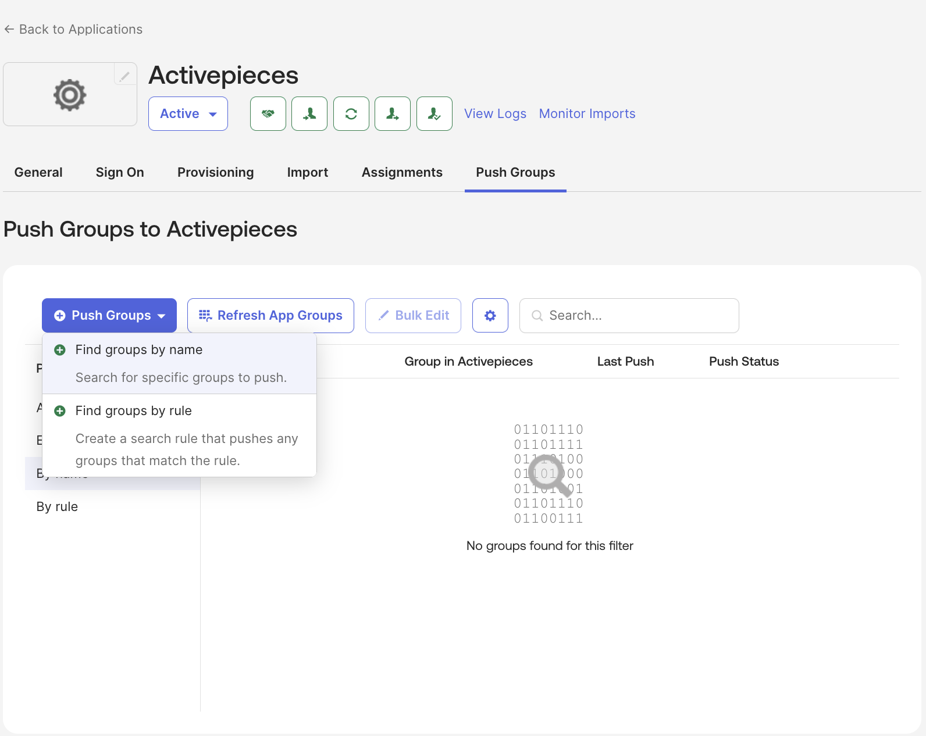Viewport: 926px width, 736px height.
Task: Choose Find groups by name option
Action: click(x=180, y=363)
